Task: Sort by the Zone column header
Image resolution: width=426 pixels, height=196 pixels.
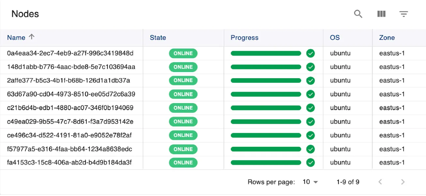Action: click(x=387, y=37)
